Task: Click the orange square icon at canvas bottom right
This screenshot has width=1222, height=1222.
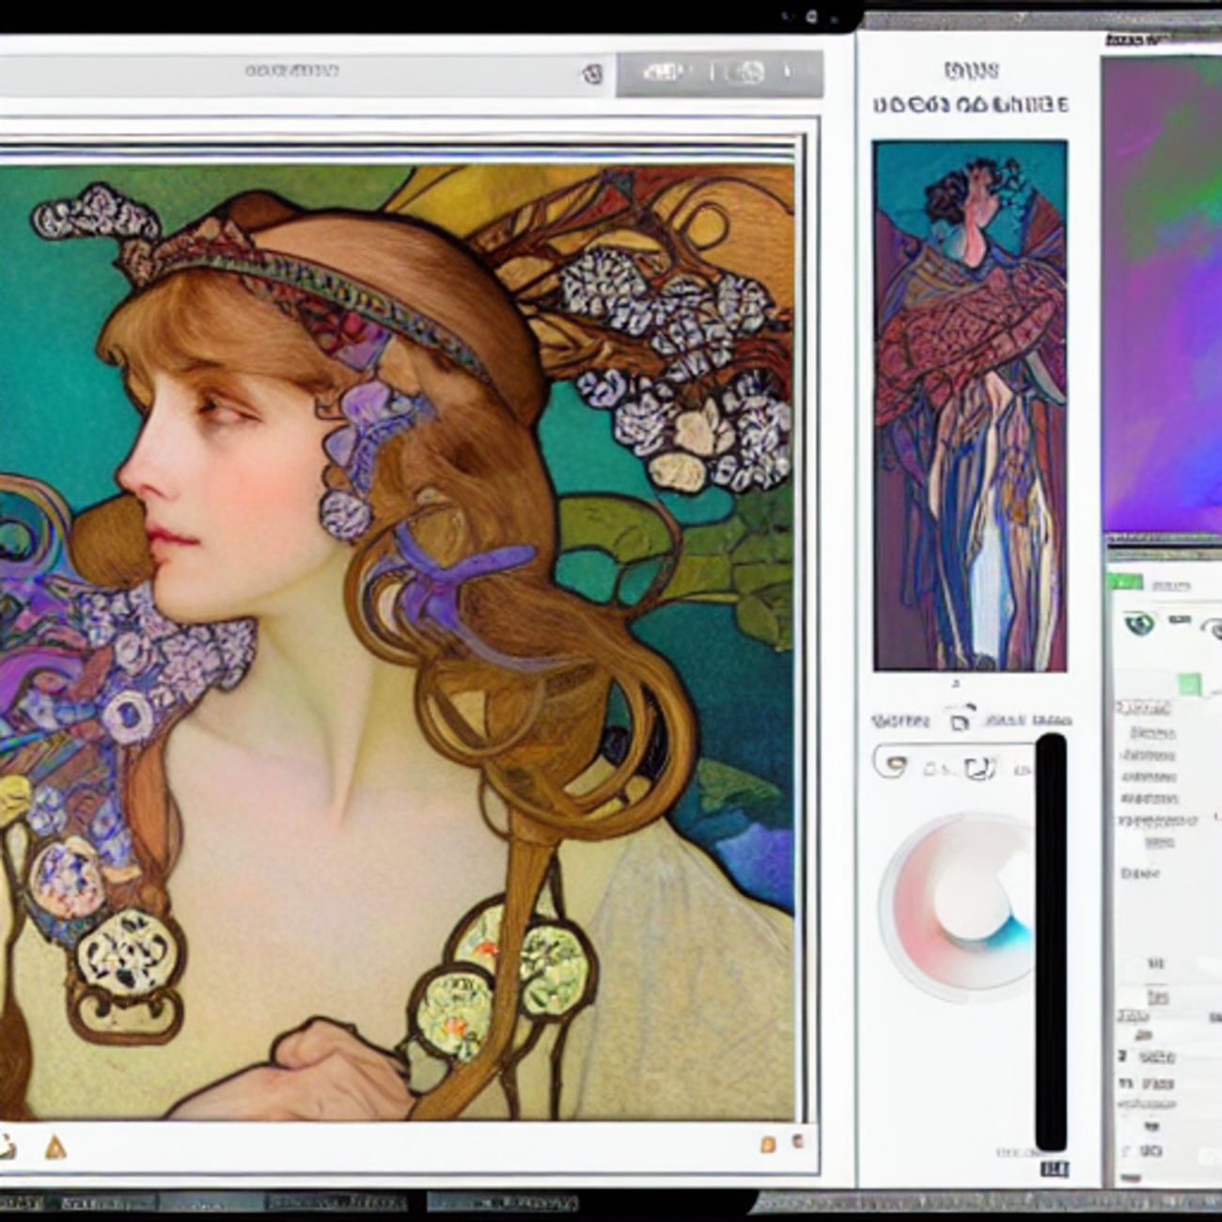Action: pyautogui.click(x=768, y=1144)
